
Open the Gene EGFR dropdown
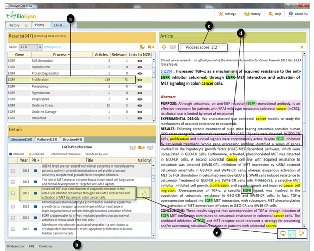click(40, 47)
